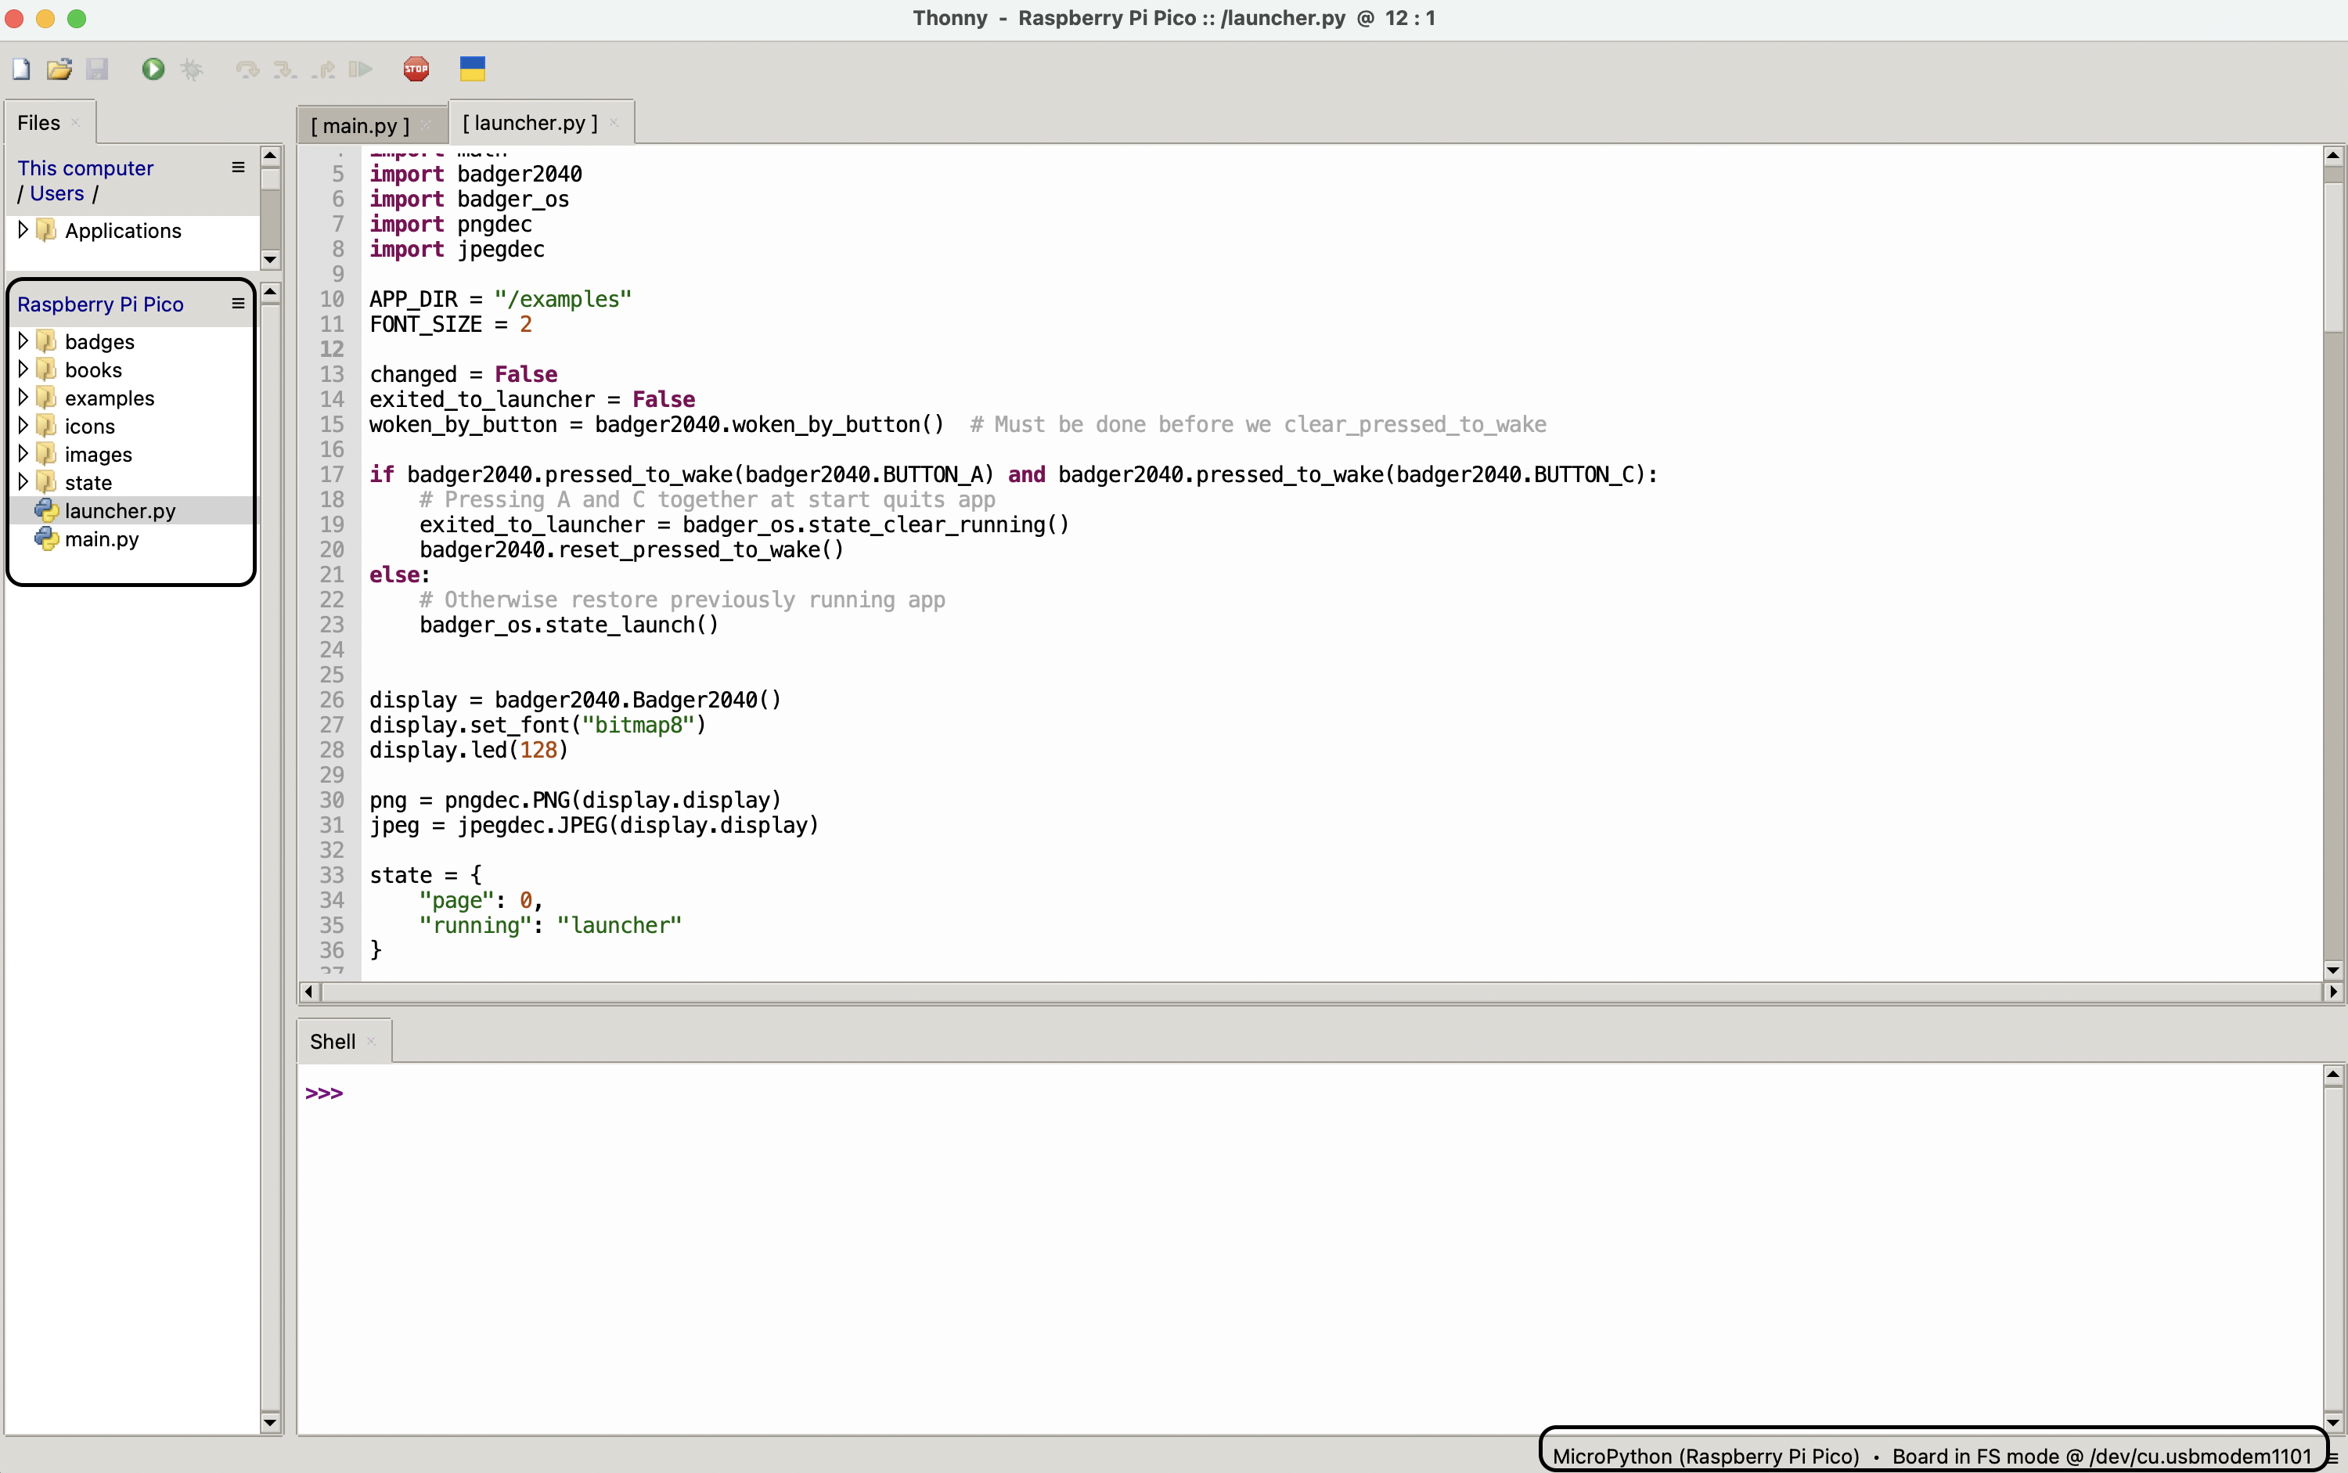
Task: Create a new file with the toolbar icon
Action: pos(21,69)
